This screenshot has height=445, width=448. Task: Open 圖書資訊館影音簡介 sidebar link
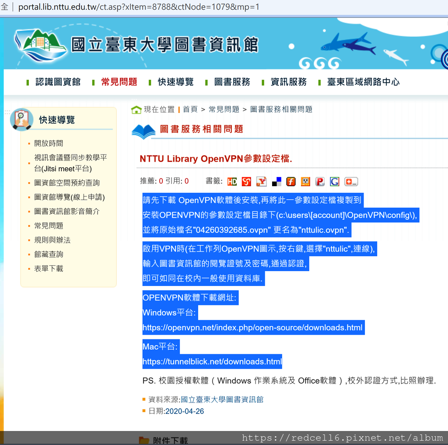tap(67, 212)
